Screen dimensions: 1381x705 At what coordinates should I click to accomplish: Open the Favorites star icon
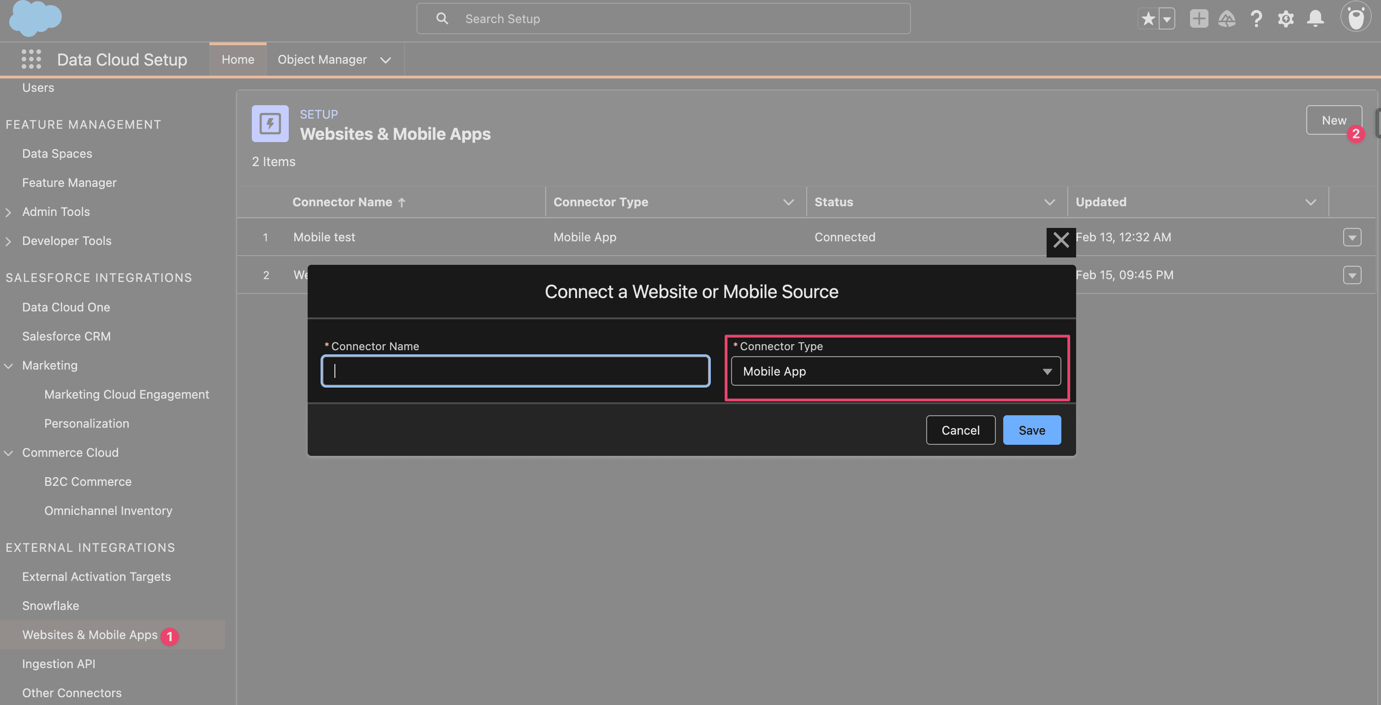(x=1148, y=19)
